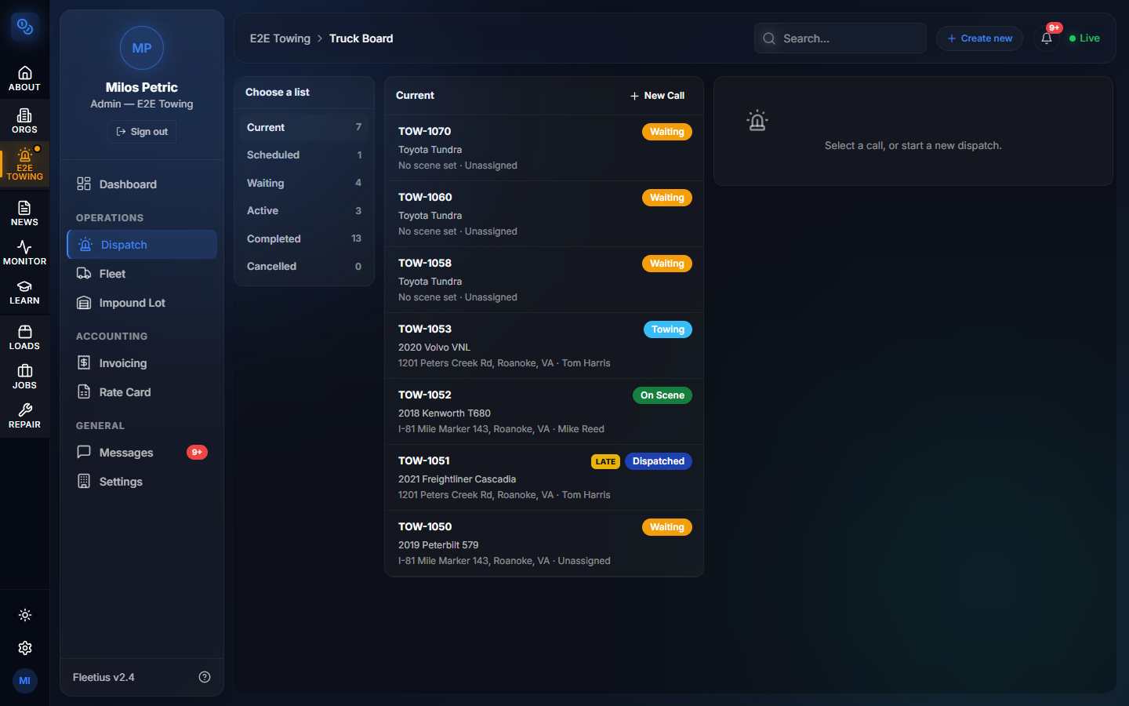Open the JOBS briefcase icon
Screen dimensions: 1129x706
pyautogui.click(x=24, y=377)
